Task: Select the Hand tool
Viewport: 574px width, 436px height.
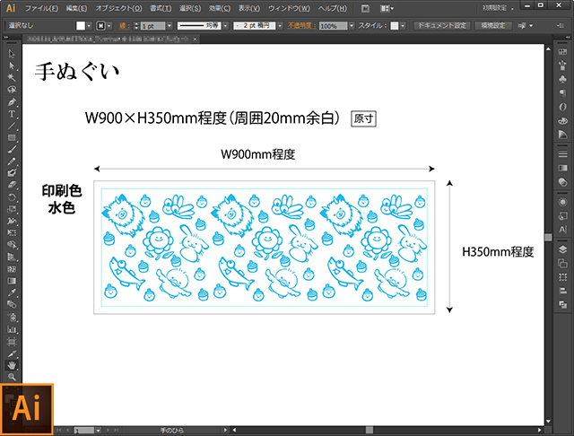Action: (12, 365)
